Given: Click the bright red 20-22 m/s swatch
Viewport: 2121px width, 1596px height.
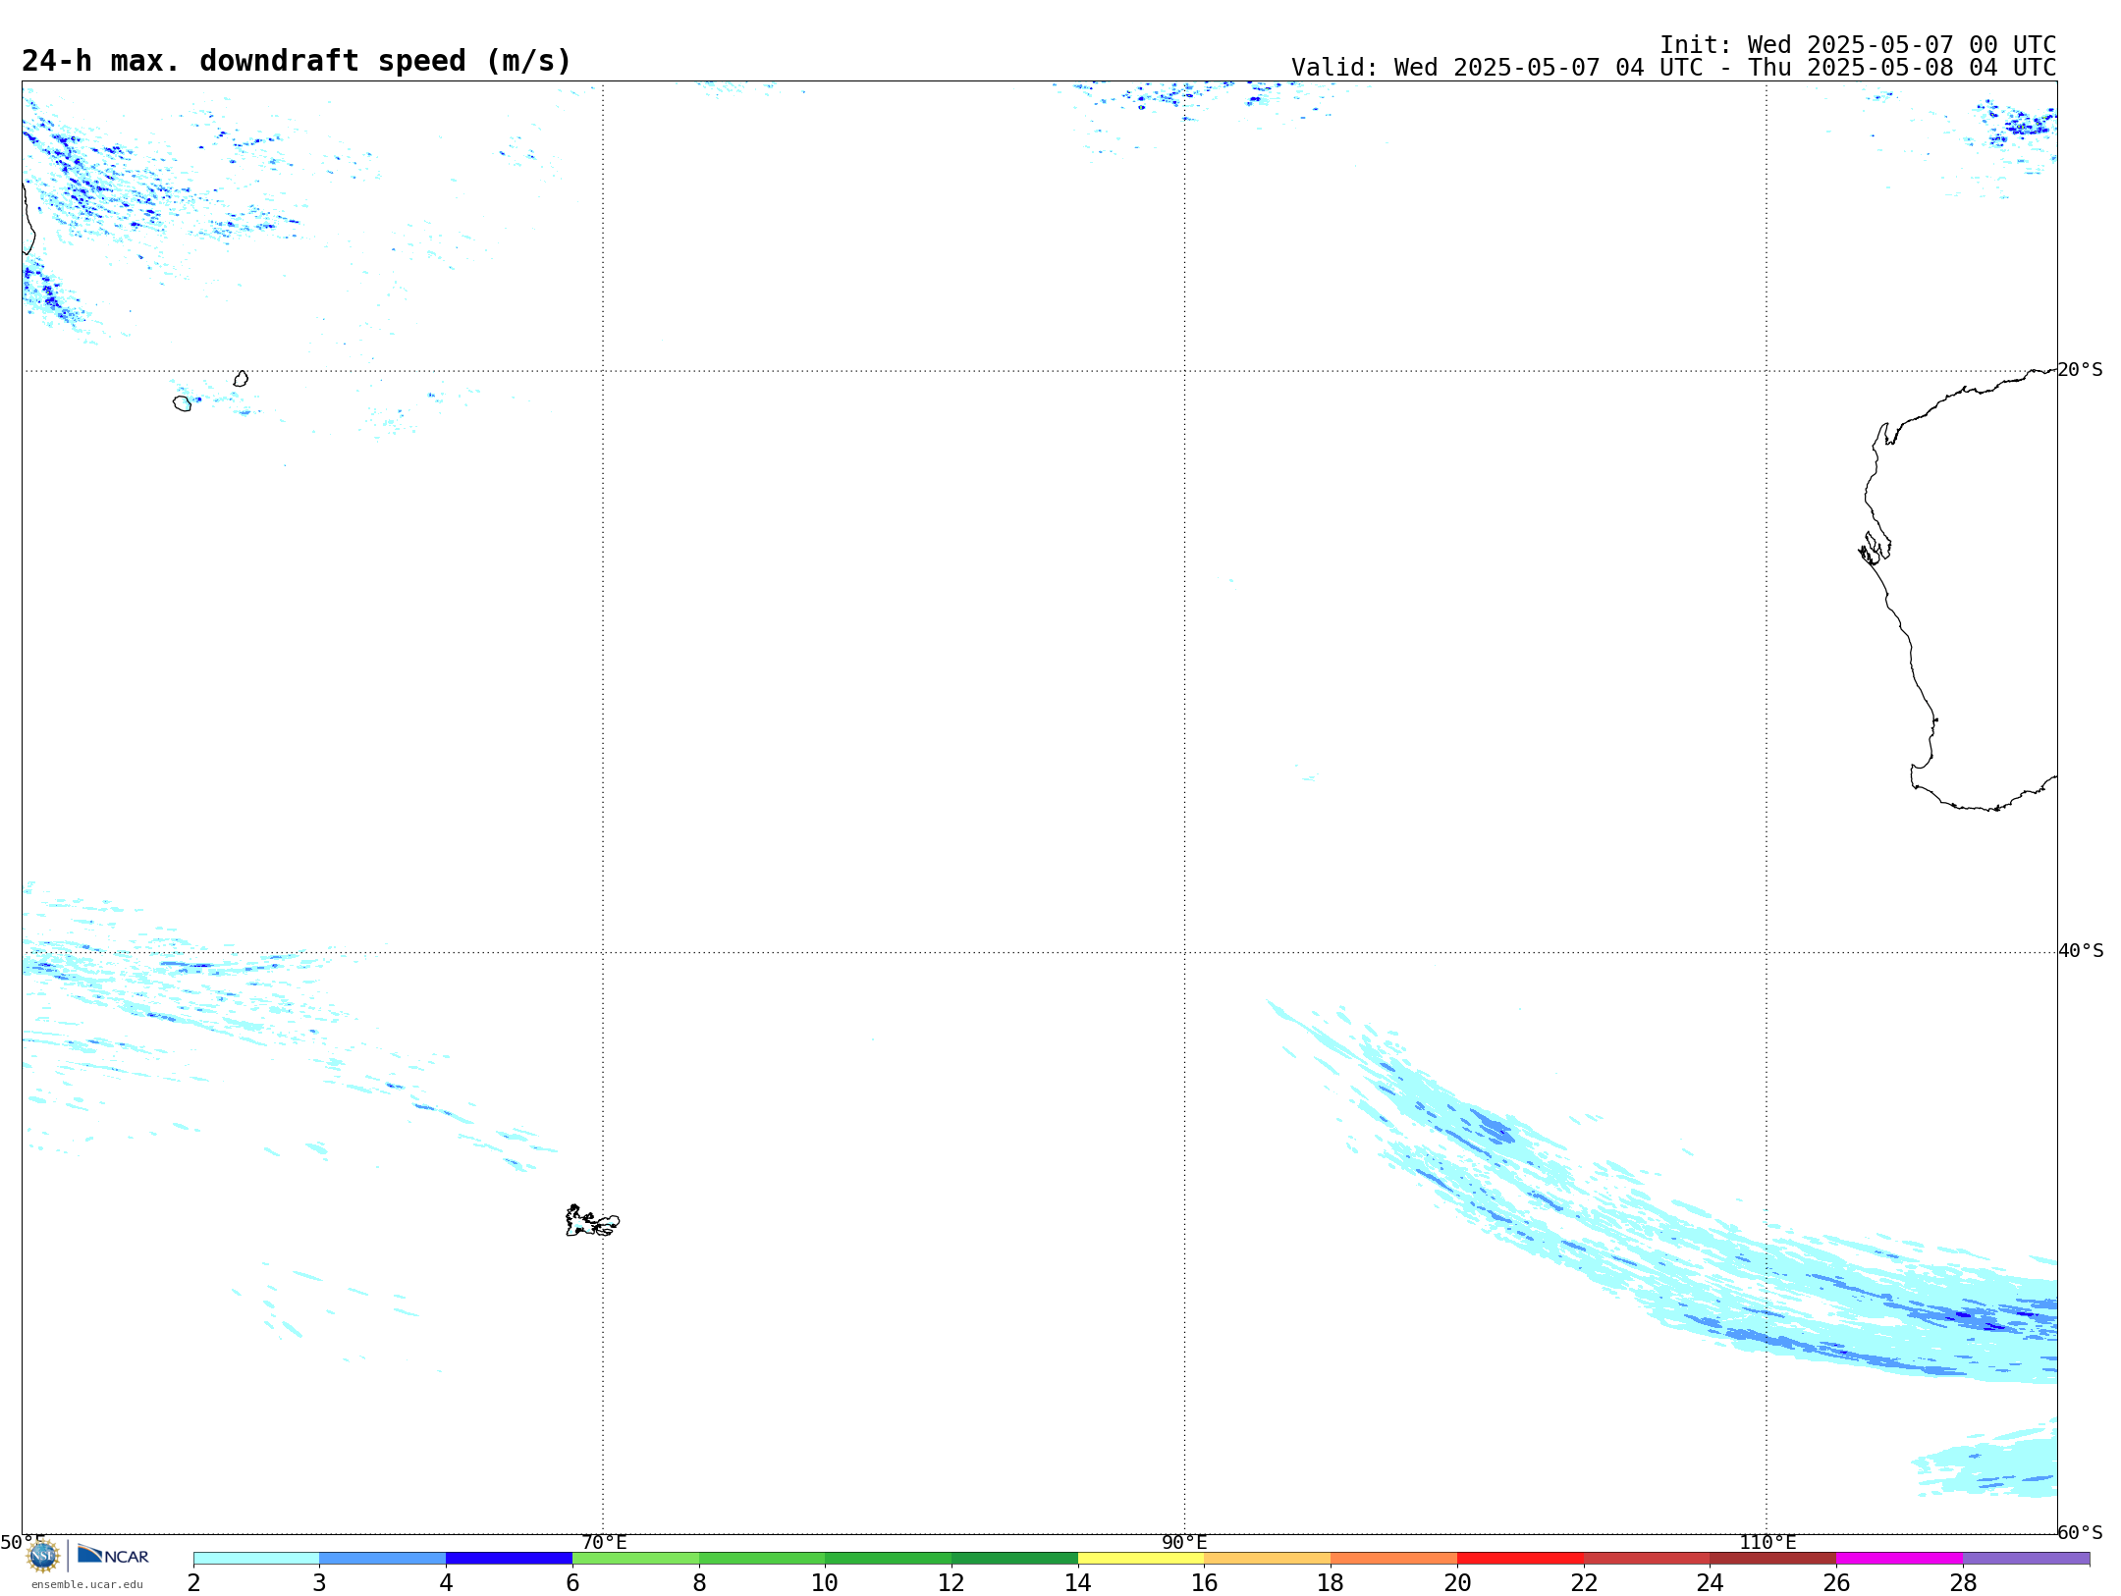Looking at the screenshot, I should coord(1520,1559).
